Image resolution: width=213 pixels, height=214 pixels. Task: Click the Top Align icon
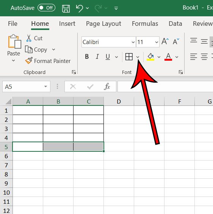click(194, 41)
